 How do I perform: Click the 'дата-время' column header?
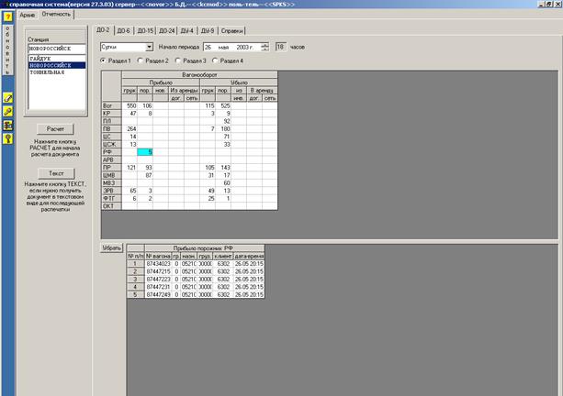249,257
